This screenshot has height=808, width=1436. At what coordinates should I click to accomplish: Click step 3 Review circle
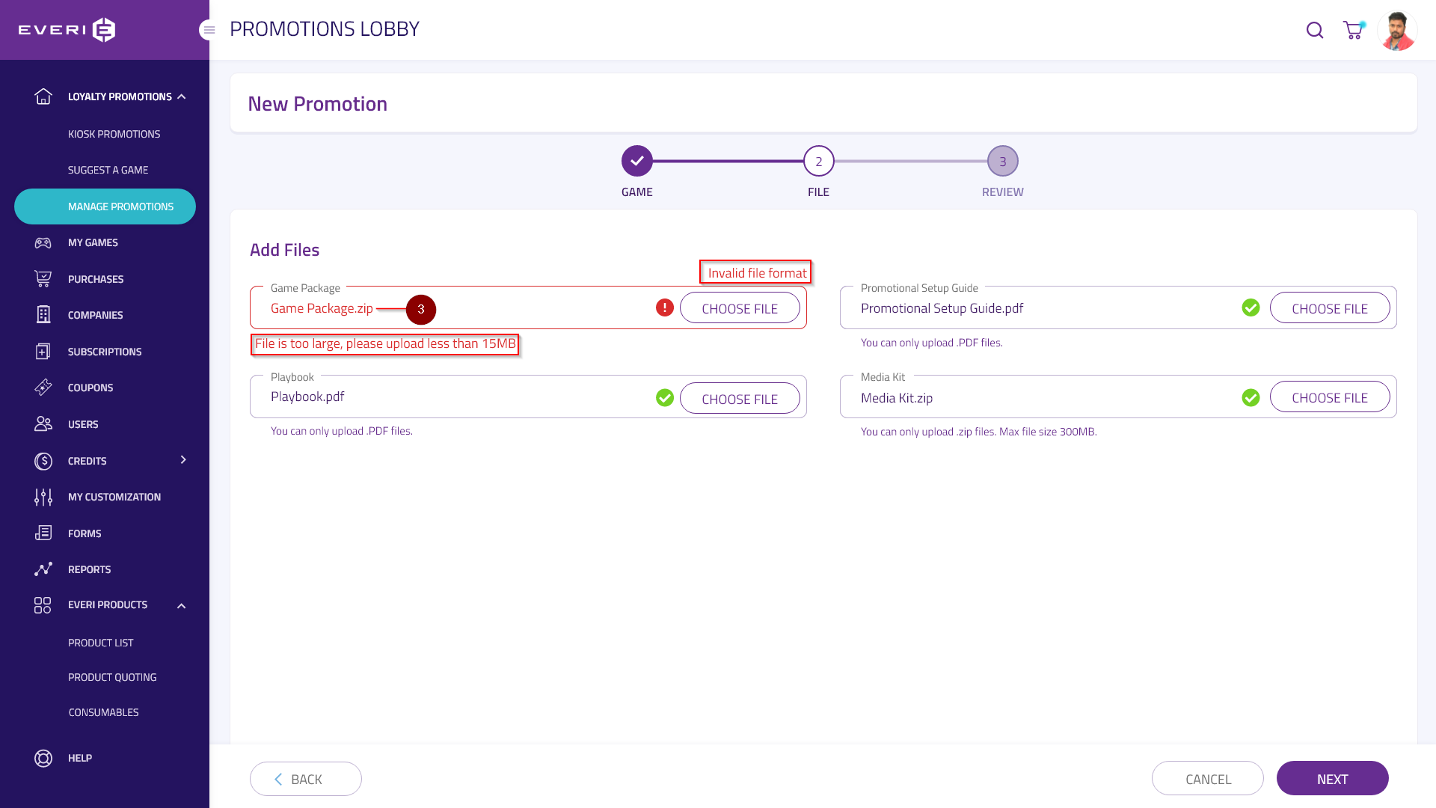tap(1002, 161)
